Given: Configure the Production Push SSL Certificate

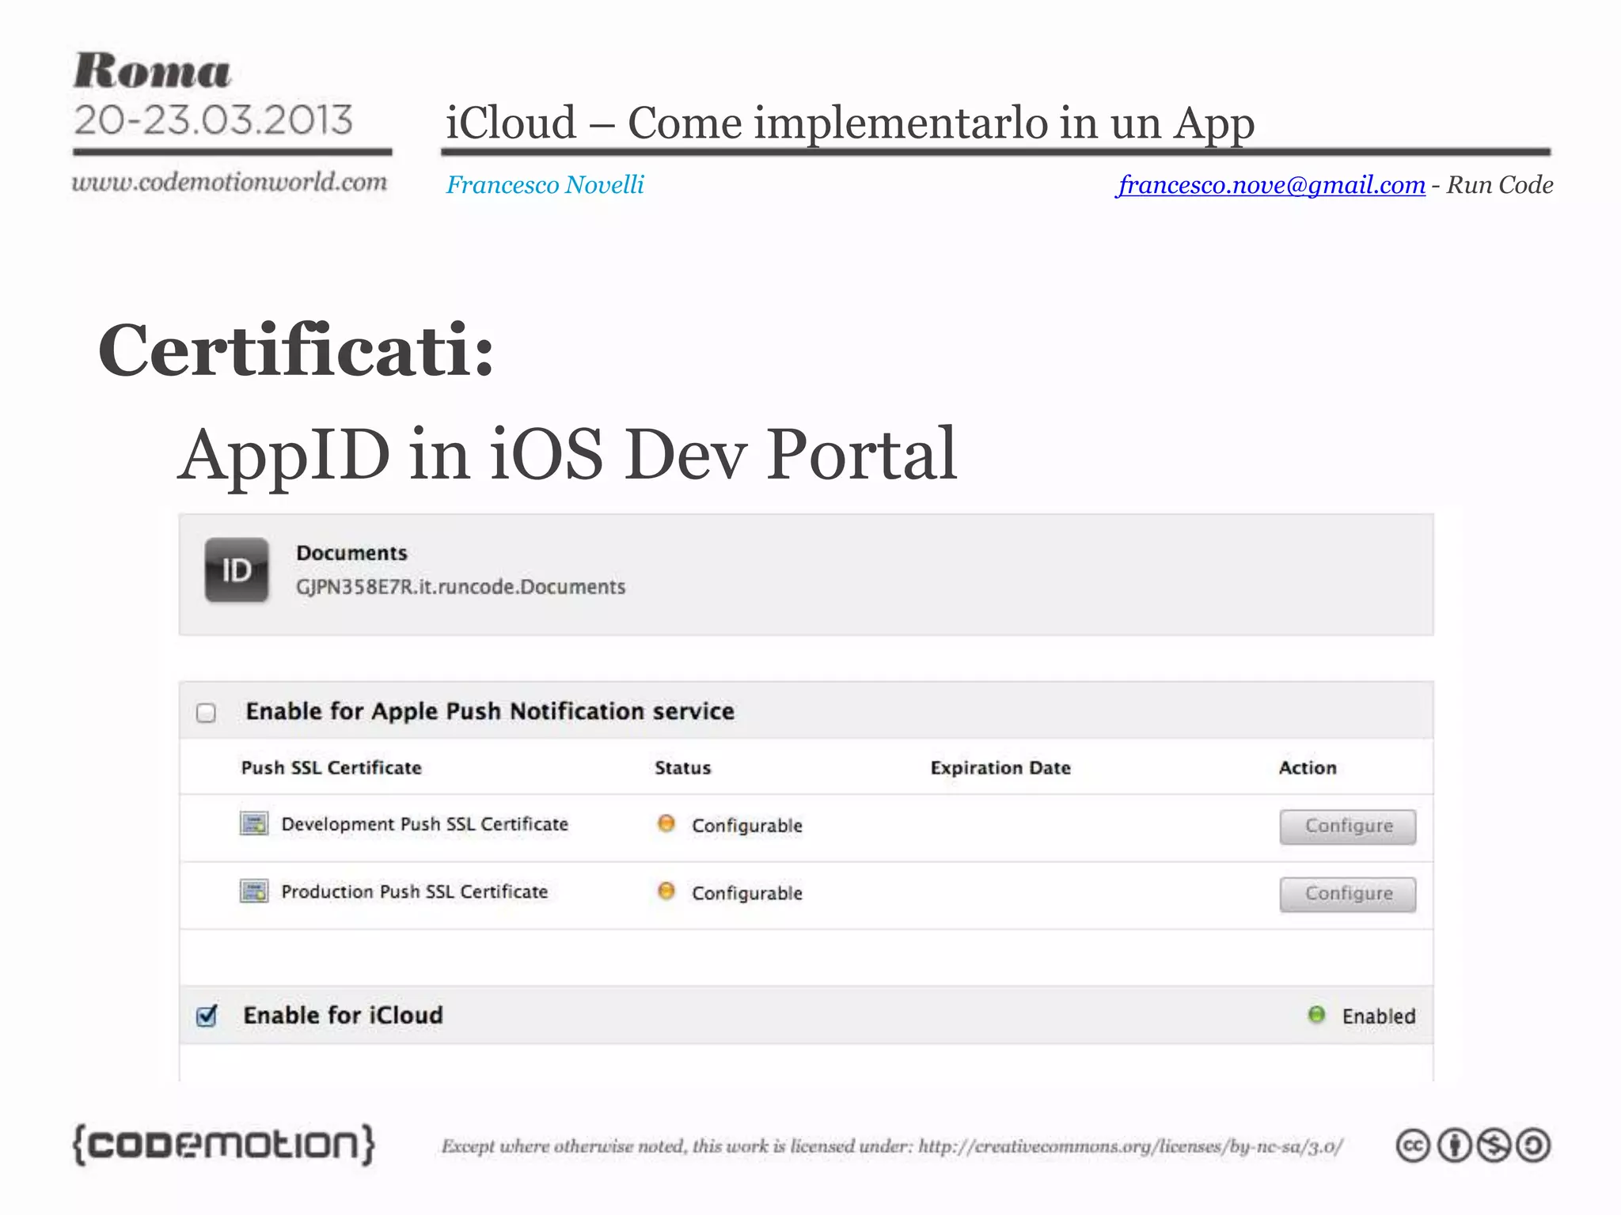Looking at the screenshot, I should point(1348,895).
